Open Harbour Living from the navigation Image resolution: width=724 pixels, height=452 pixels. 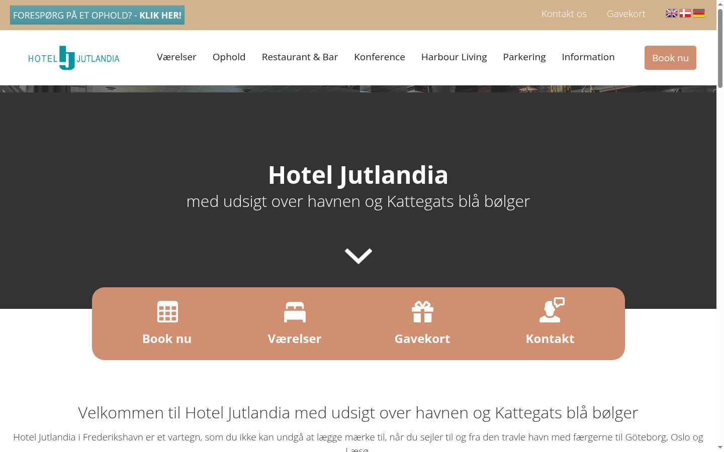point(454,57)
